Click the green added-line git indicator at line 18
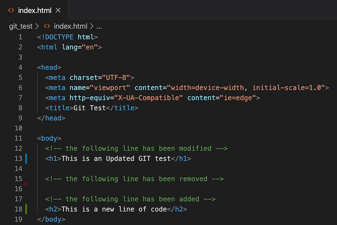This screenshot has height=225, width=337. 25,209
